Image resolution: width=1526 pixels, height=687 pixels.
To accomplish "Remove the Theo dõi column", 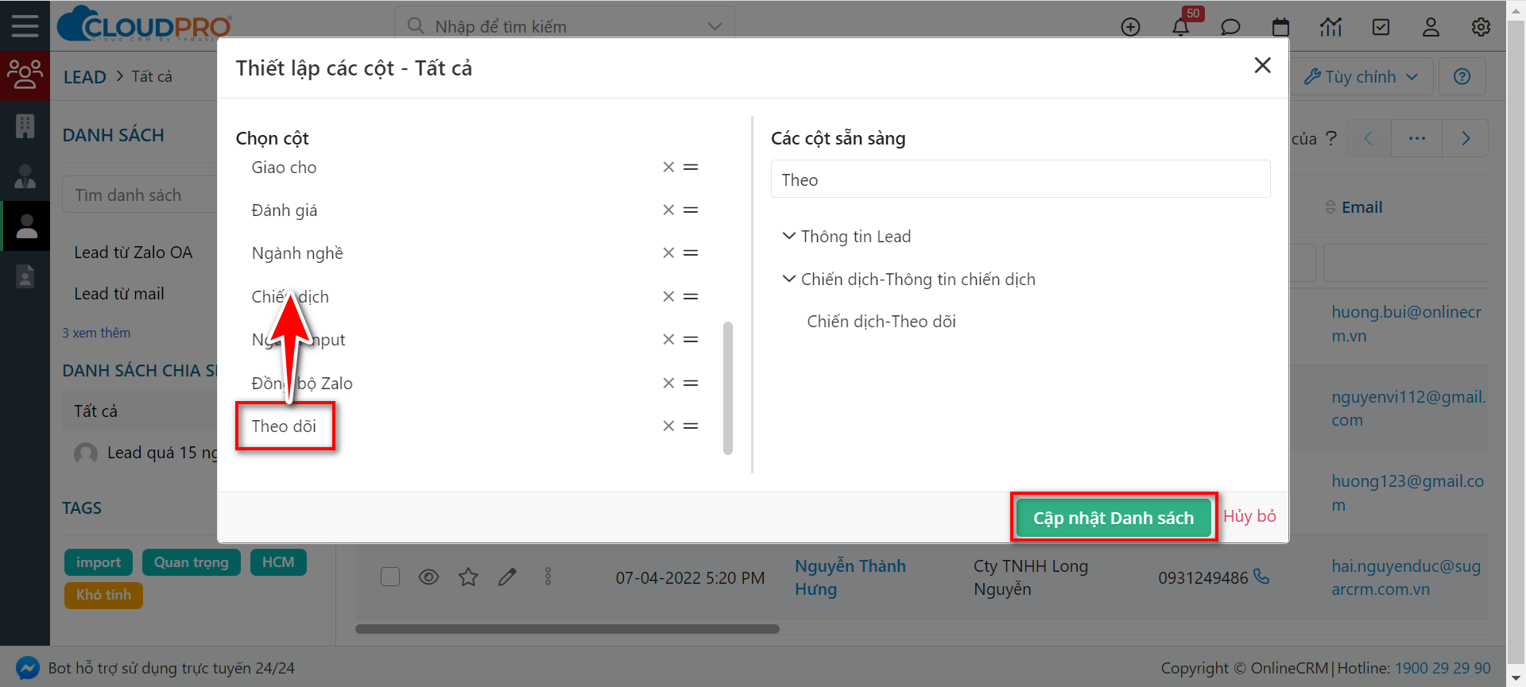I will coord(668,426).
